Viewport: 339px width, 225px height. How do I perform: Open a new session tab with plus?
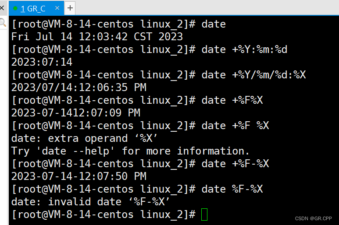[x=70, y=8]
